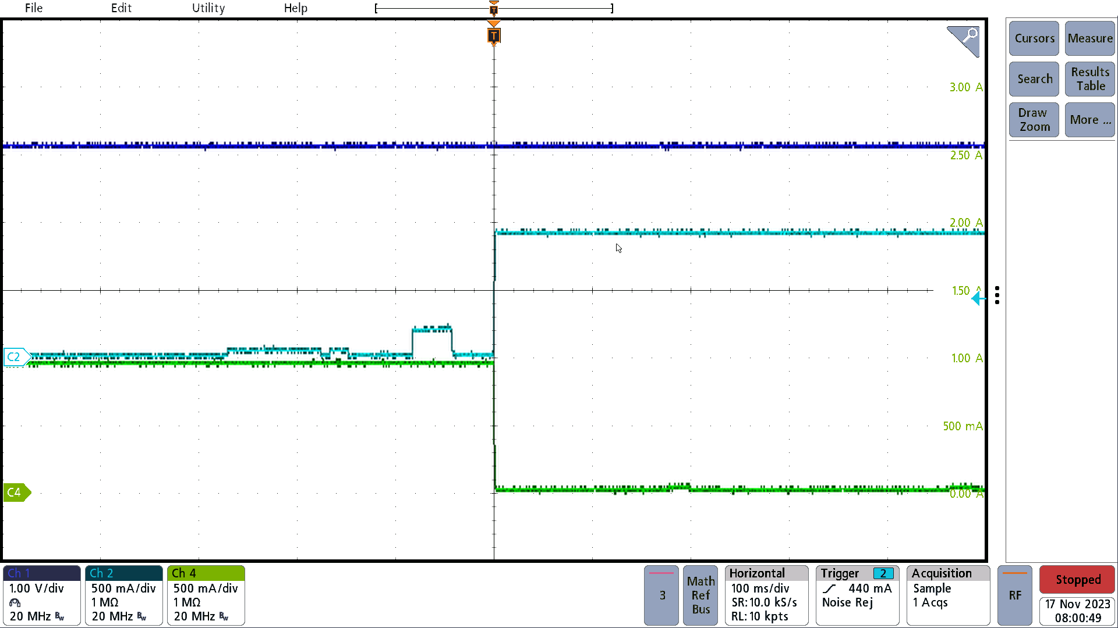Click the C4 channel ground indicator

click(17, 493)
